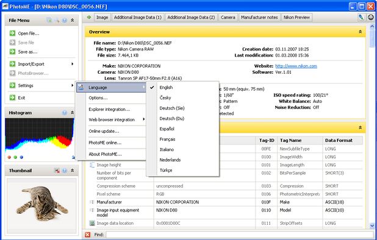Open the Manufacturer notes tab
The width and height of the screenshot is (377, 240).
click(x=259, y=17)
